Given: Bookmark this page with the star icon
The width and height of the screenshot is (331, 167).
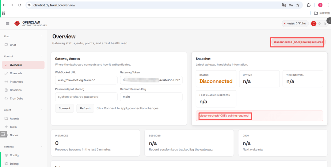Looking at the screenshot, I should coord(298,5).
